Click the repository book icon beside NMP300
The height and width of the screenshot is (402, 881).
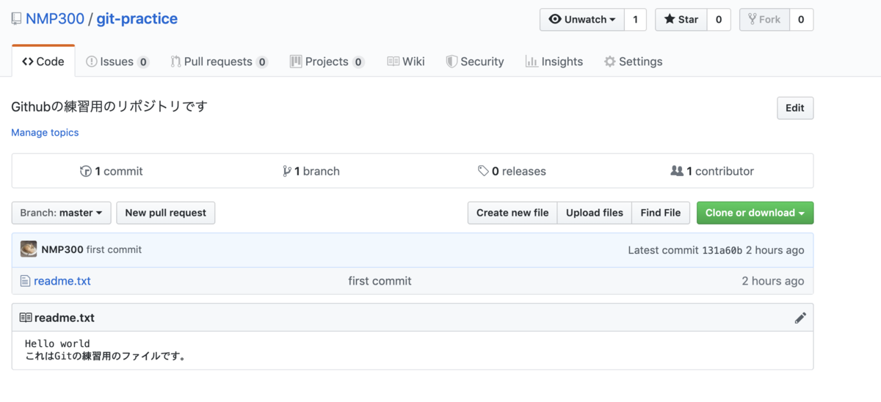pos(16,19)
